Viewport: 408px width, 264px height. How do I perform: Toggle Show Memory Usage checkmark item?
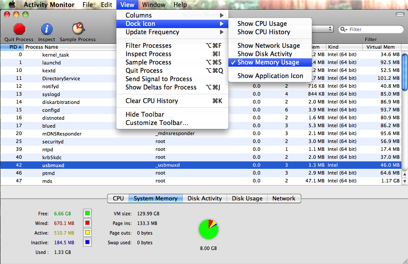(270, 62)
